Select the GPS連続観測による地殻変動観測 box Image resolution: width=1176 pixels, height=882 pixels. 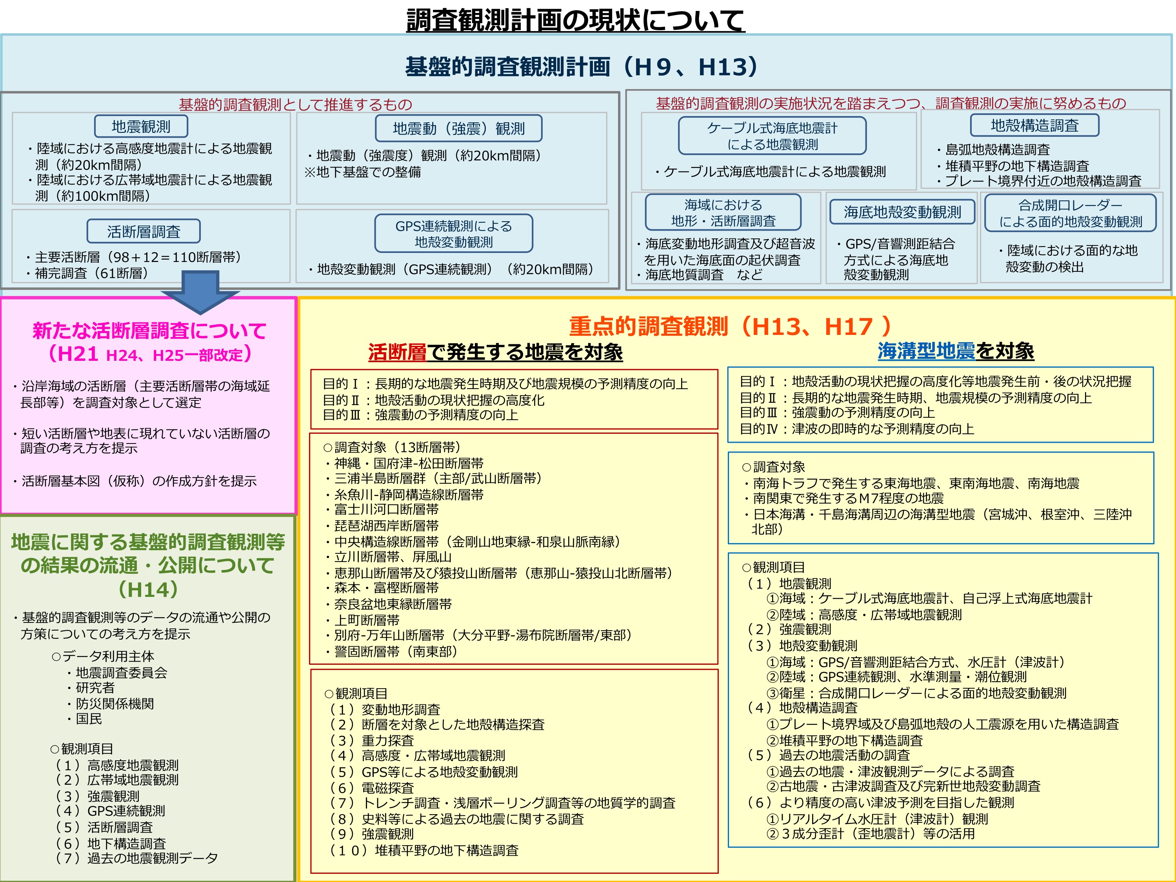pos(453,233)
